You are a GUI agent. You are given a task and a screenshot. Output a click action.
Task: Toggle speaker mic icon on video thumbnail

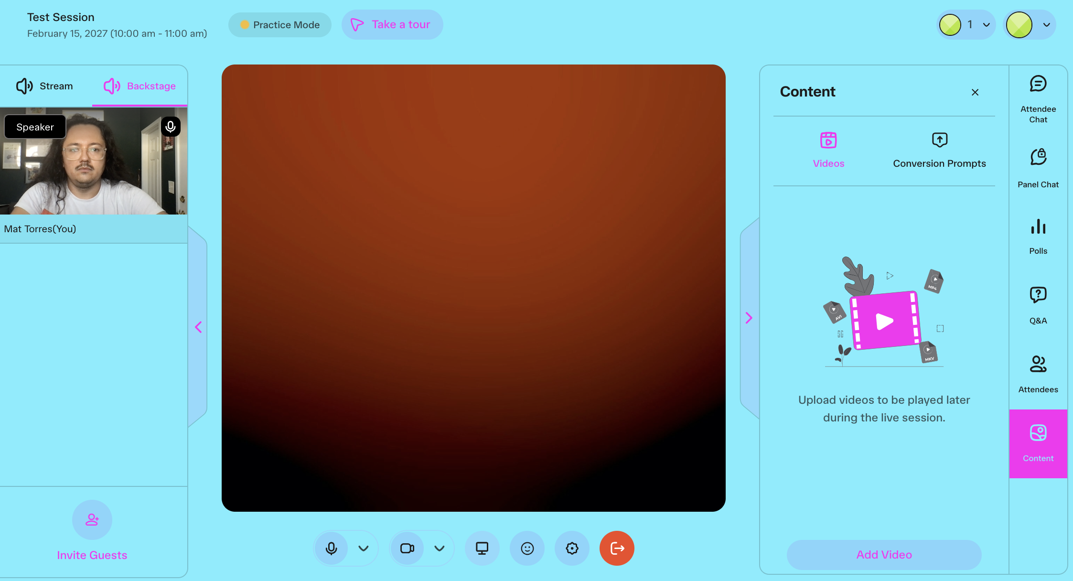[x=171, y=127]
